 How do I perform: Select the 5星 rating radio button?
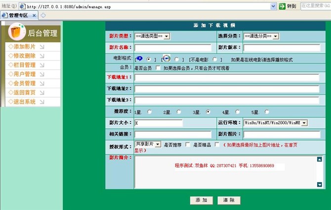(x=267, y=111)
